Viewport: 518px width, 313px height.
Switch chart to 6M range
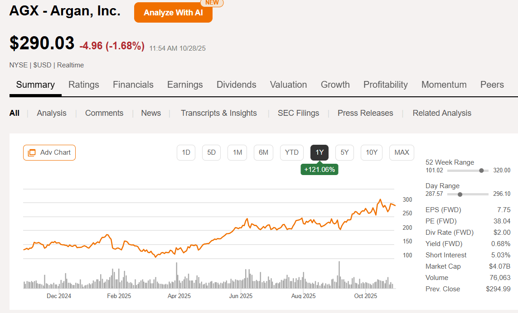pos(263,152)
